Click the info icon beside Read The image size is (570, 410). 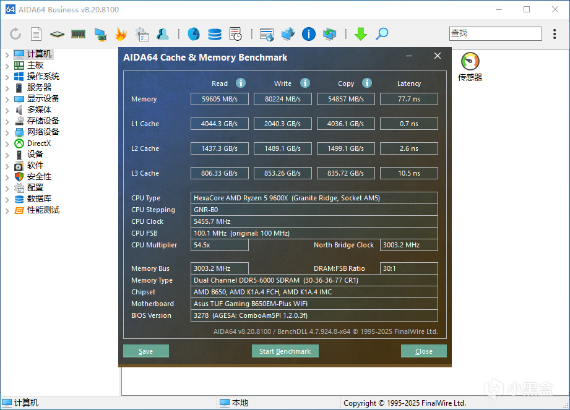241,83
